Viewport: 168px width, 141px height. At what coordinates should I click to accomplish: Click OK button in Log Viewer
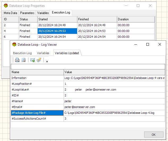[154, 135]
